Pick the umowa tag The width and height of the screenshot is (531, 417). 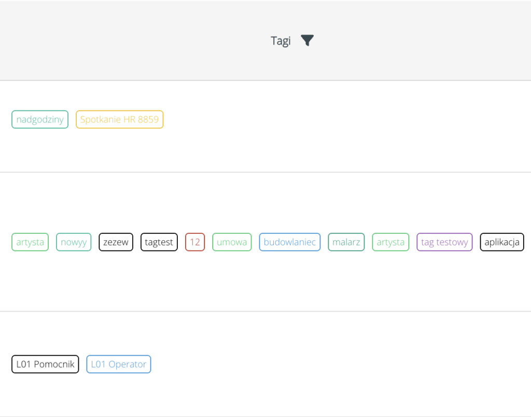(x=232, y=242)
